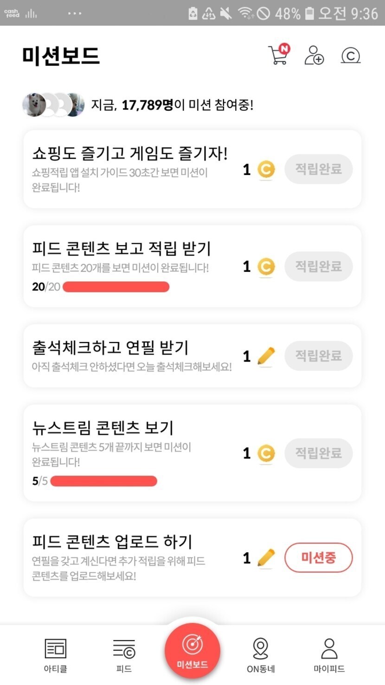The height and width of the screenshot is (685, 385).
Task: Open the shopping cart icon
Action: 279,55
